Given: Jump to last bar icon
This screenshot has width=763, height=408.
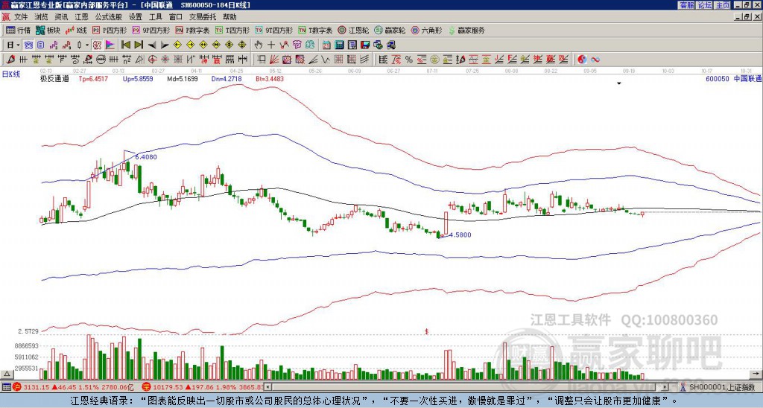Looking at the screenshot, I should [139, 45].
